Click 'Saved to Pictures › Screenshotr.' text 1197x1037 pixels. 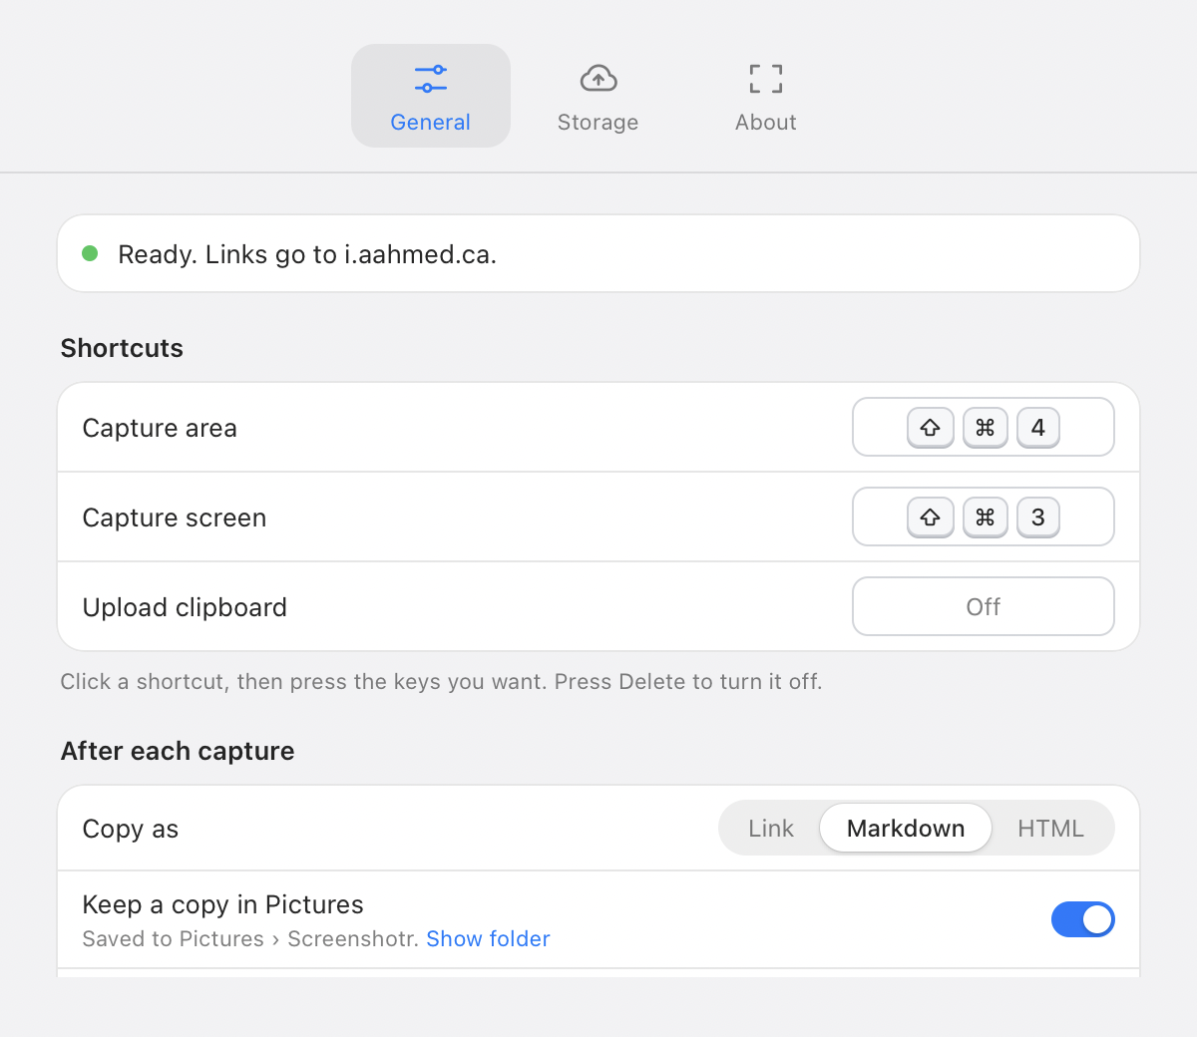tap(250, 938)
